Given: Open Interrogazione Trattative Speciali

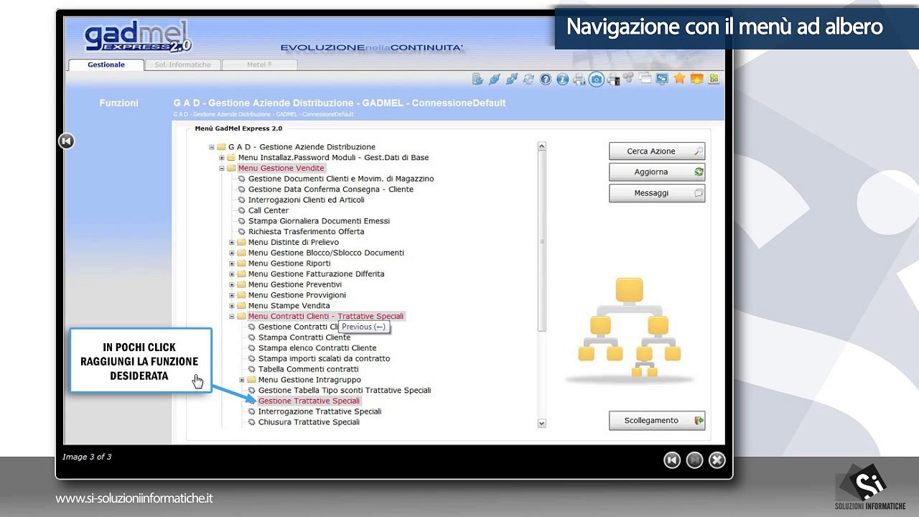Looking at the screenshot, I should 319,411.
